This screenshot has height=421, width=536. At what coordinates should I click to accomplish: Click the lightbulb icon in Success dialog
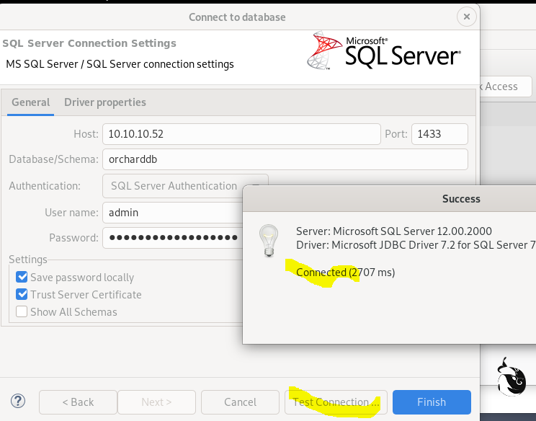click(x=269, y=241)
